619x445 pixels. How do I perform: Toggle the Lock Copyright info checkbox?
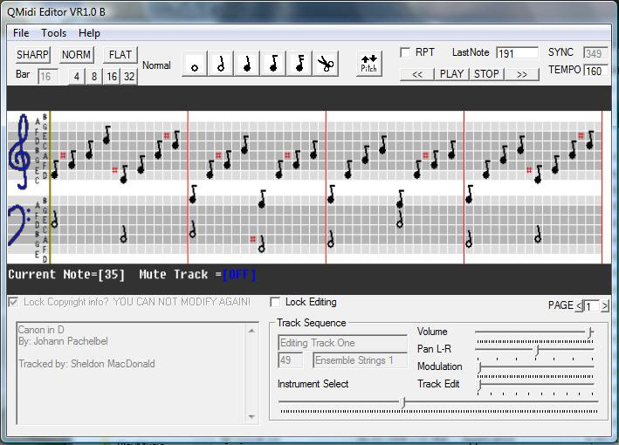pos(13,303)
